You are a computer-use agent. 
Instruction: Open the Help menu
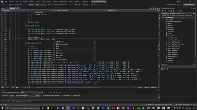(77, 2)
